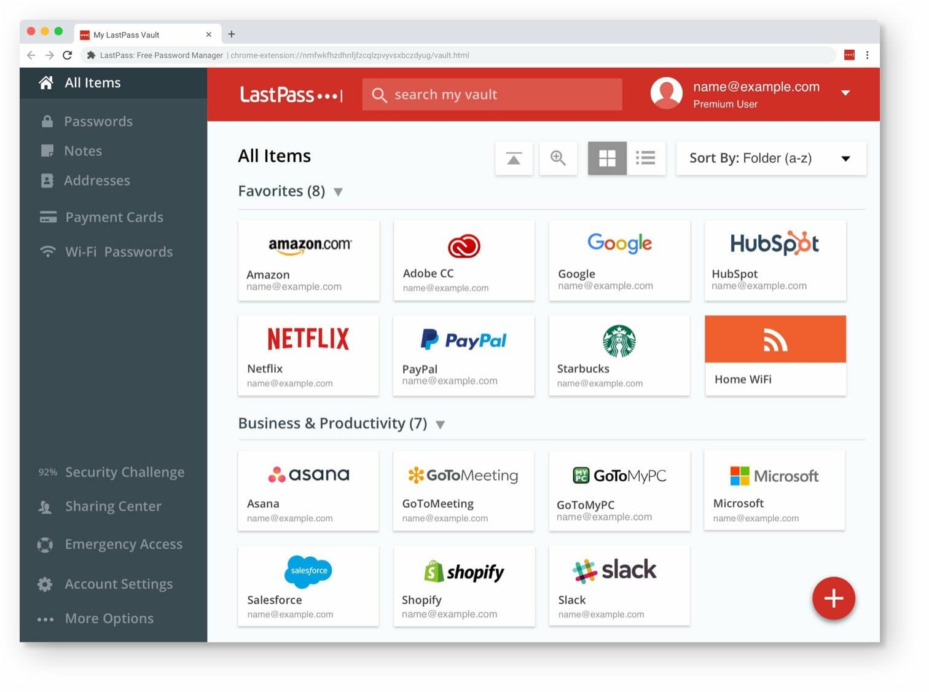Open a new browser tab with plus
This screenshot has height=692, width=929.
pos(231,34)
